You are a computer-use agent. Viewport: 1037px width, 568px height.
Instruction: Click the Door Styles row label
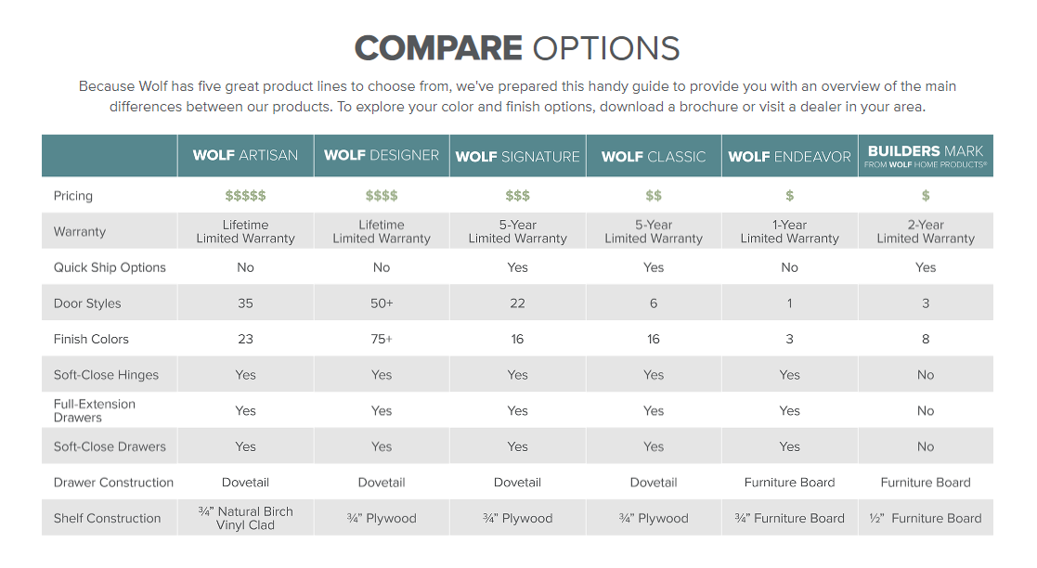(x=87, y=303)
